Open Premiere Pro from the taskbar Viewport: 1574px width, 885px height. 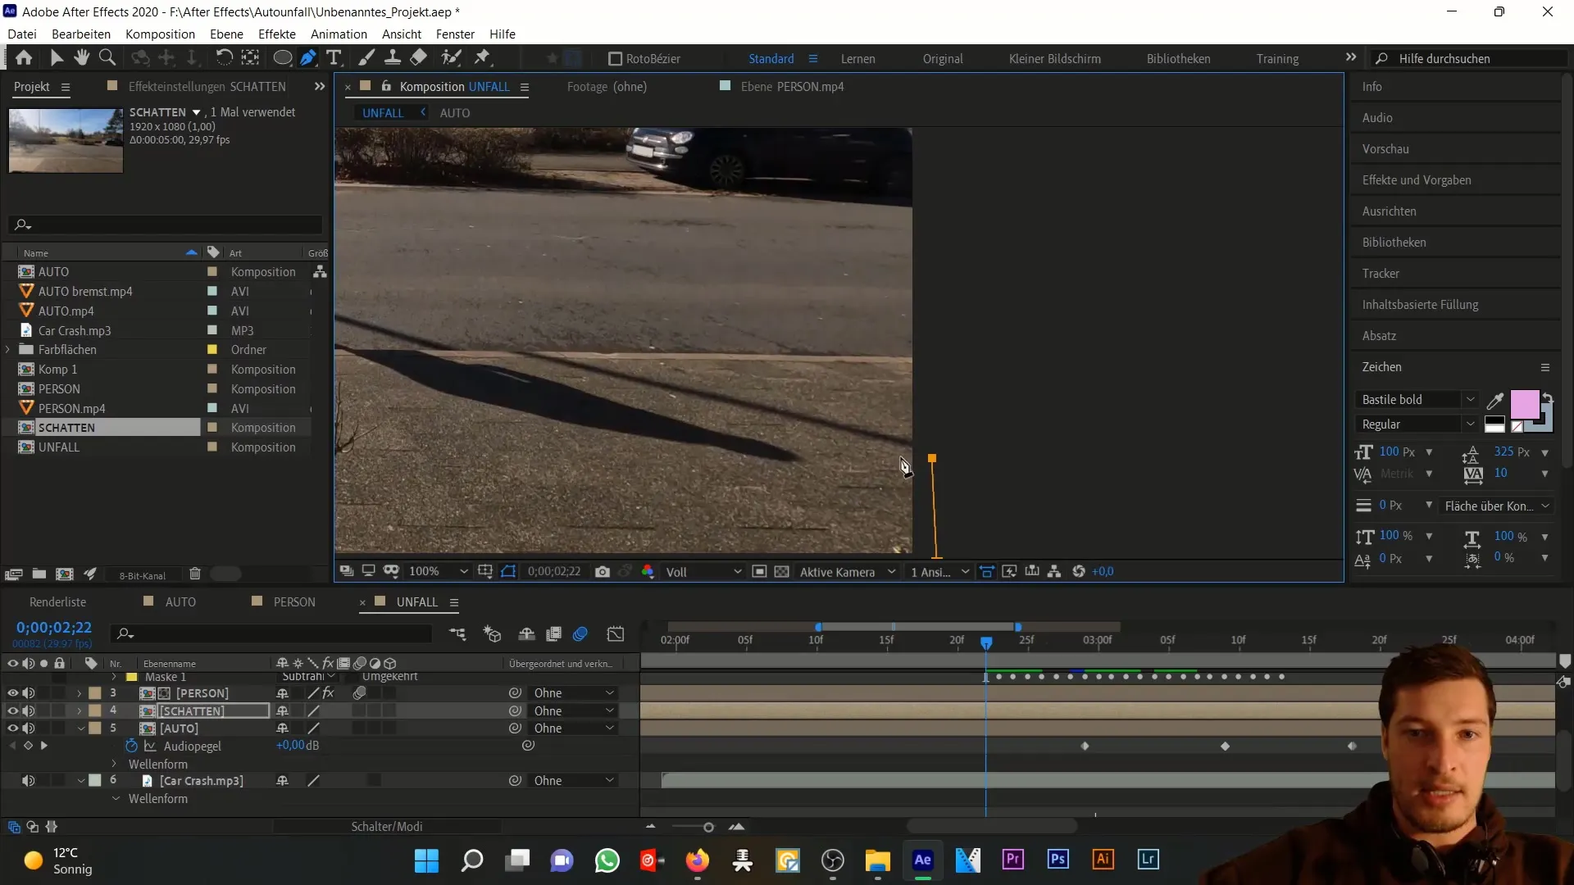tap(1012, 860)
